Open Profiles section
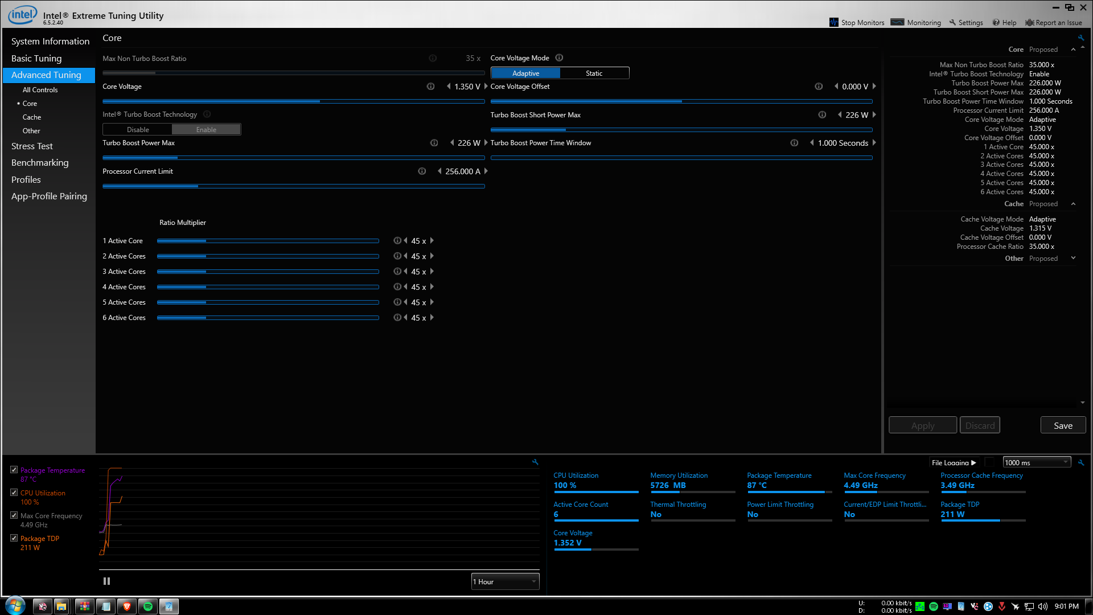The height and width of the screenshot is (615, 1093). [26, 180]
